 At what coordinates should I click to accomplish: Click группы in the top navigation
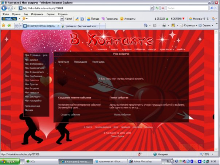127,50
